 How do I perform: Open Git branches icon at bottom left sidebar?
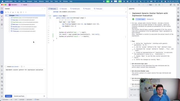click(2, 96)
